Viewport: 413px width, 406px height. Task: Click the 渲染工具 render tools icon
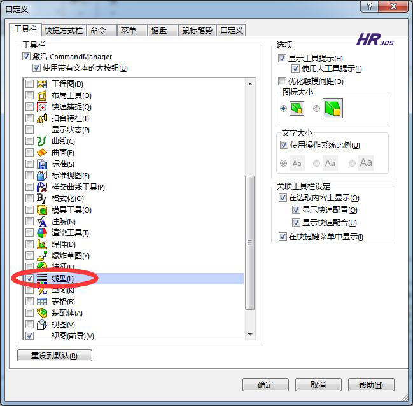point(42,233)
